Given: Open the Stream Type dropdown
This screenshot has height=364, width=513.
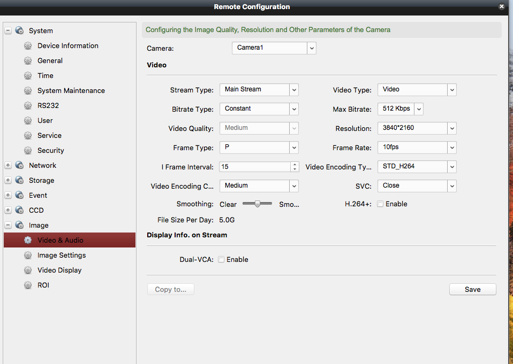Looking at the screenshot, I should [x=293, y=90].
